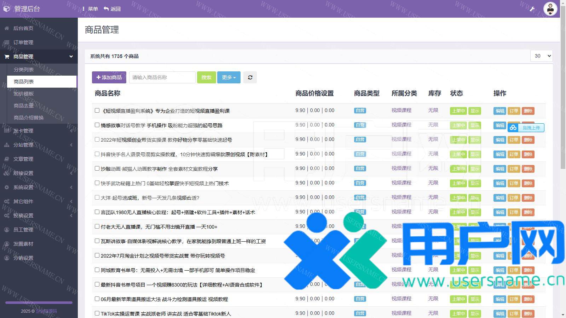Tick the checkbox for TikTok实操运营课 row
This screenshot has height=318, width=566.
click(x=97, y=313)
